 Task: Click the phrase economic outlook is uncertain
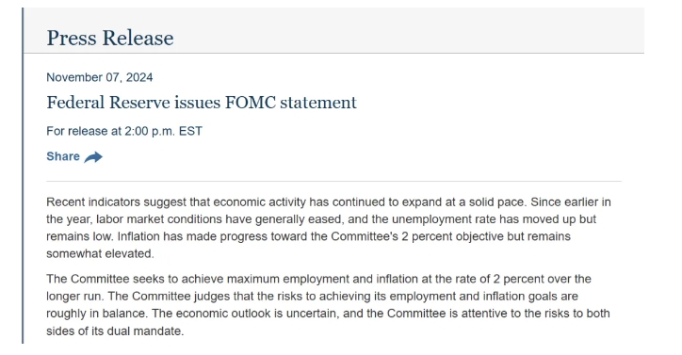click(256, 314)
